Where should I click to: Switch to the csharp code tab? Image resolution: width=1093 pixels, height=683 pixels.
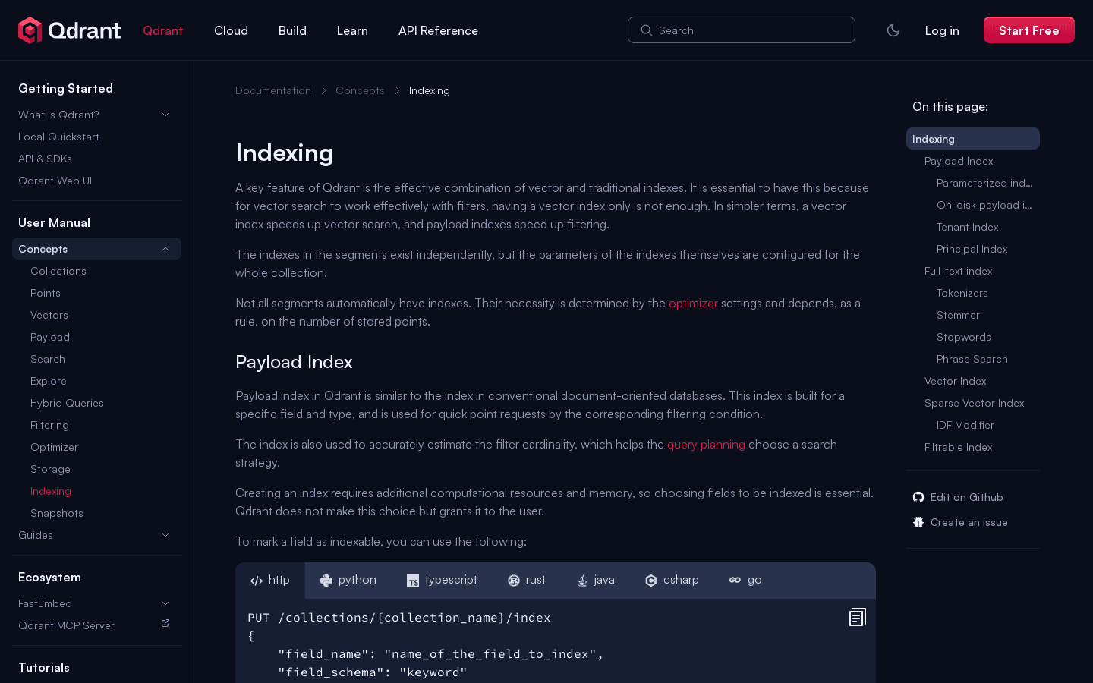(672, 580)
